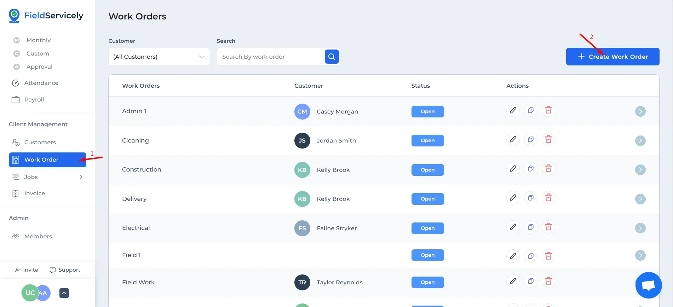Expand the Jobs submenu
The height and width of the screenshot is (307, 673).
pyautogui.click(x=81, y=177)
